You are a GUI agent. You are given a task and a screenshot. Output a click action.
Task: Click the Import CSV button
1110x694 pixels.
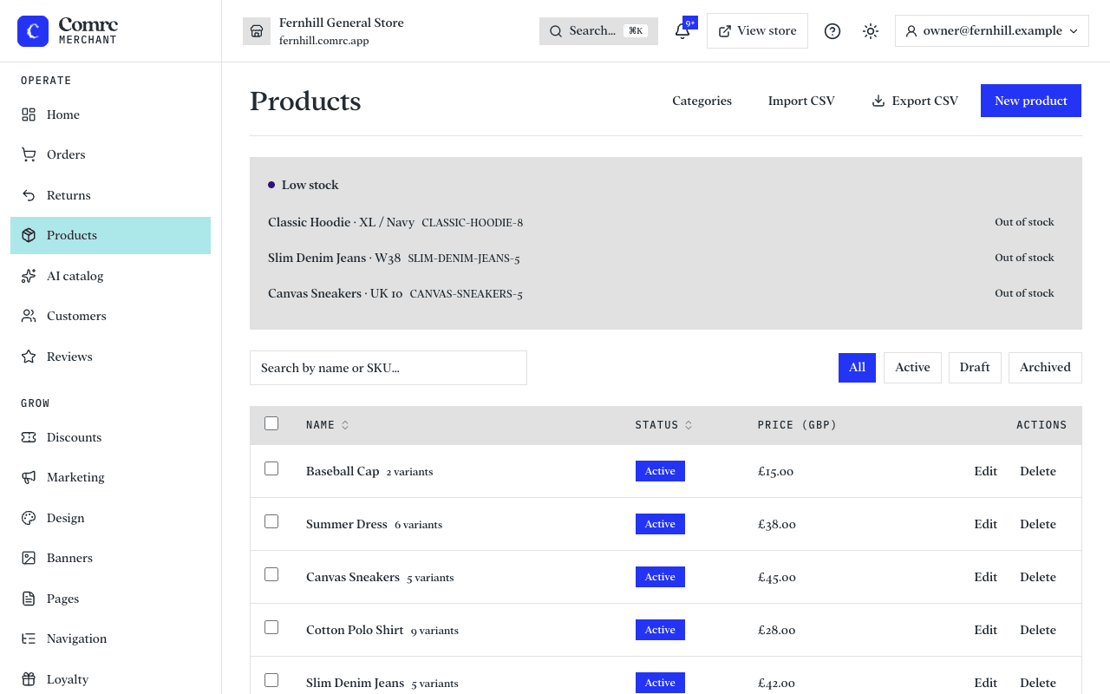tap(801, 101)
